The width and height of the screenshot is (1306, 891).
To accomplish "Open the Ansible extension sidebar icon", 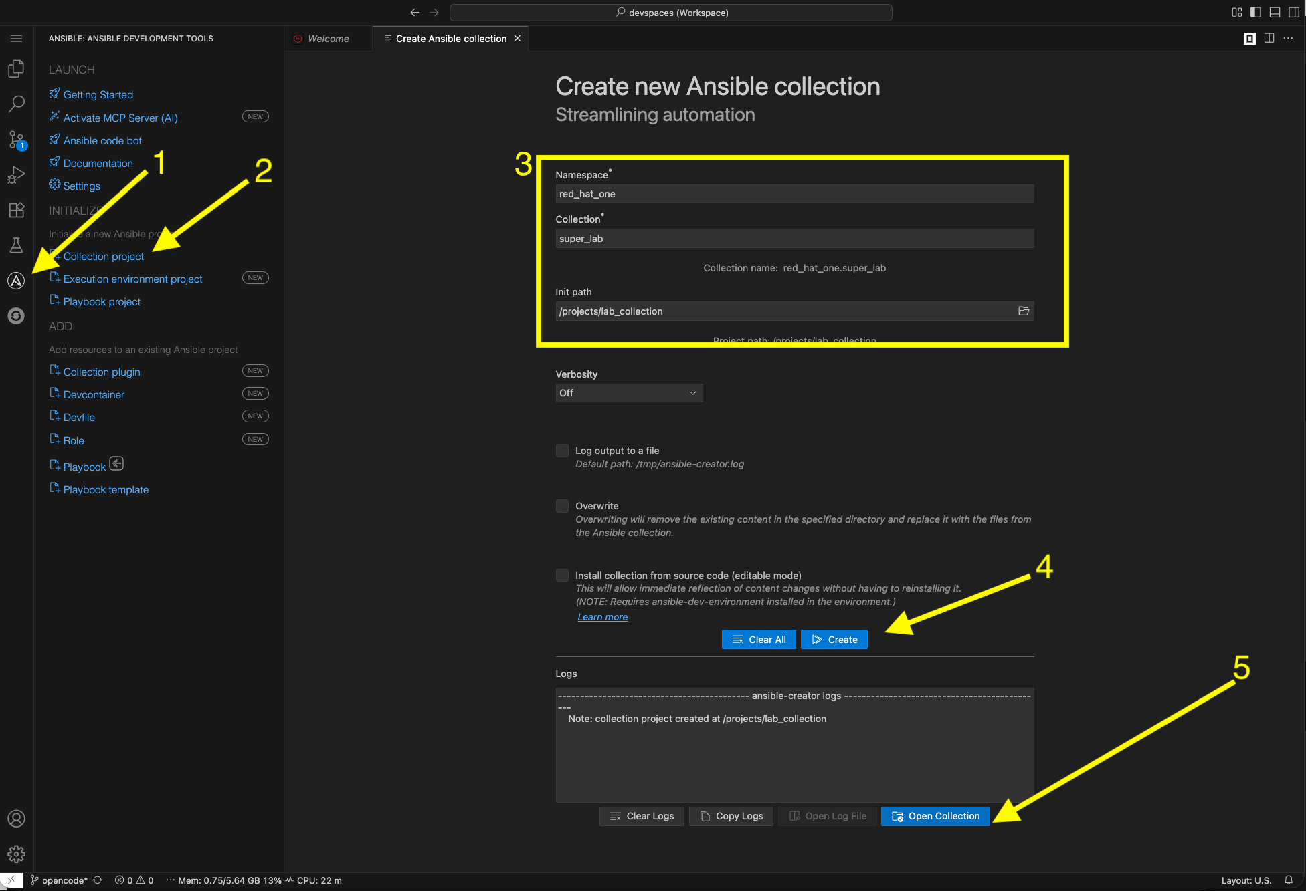I will click(16, 281).
